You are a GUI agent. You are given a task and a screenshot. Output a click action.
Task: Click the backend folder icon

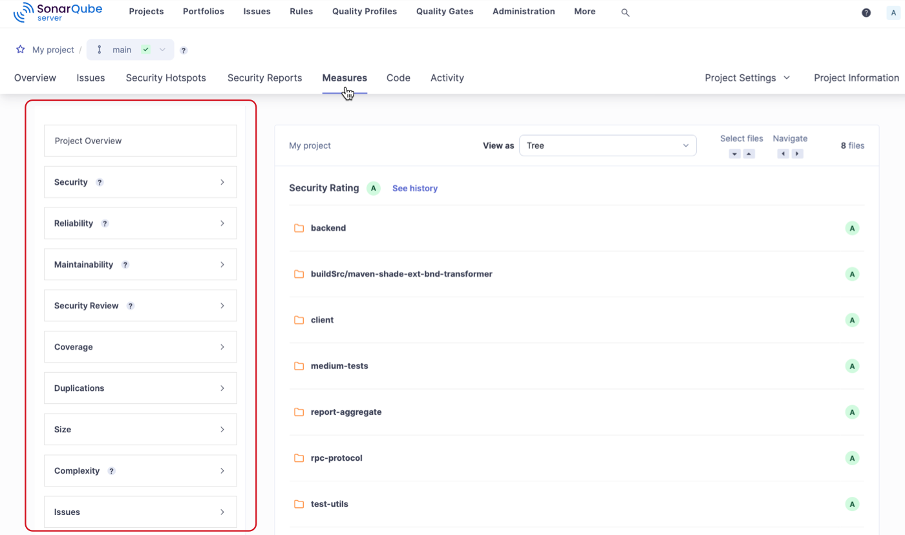pyautogui.click(x=299, y=227)
